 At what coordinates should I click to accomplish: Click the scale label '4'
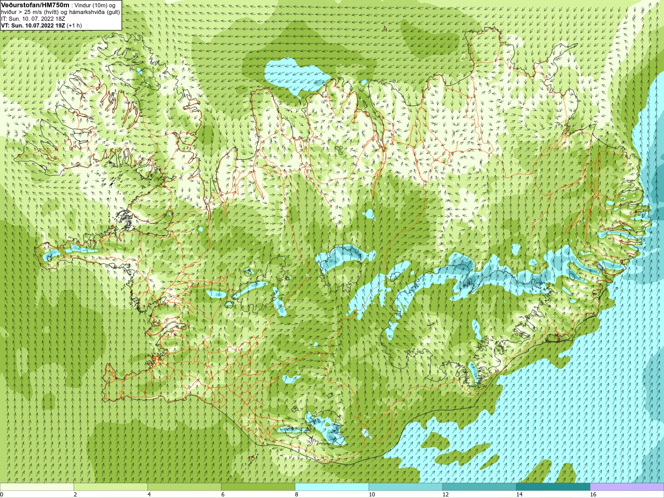[x=149, y=494]
